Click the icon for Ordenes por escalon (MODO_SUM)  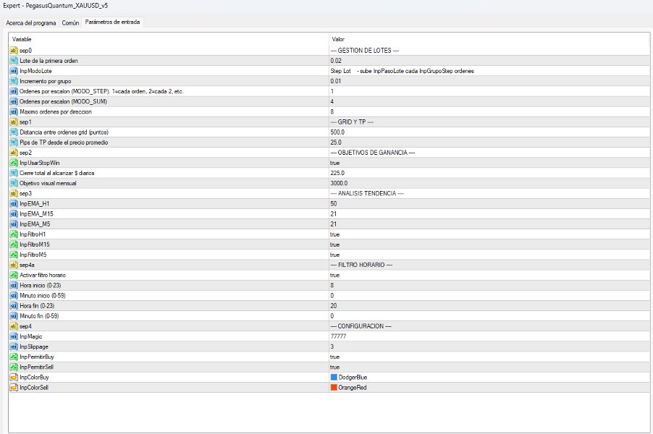click(14, 101)
